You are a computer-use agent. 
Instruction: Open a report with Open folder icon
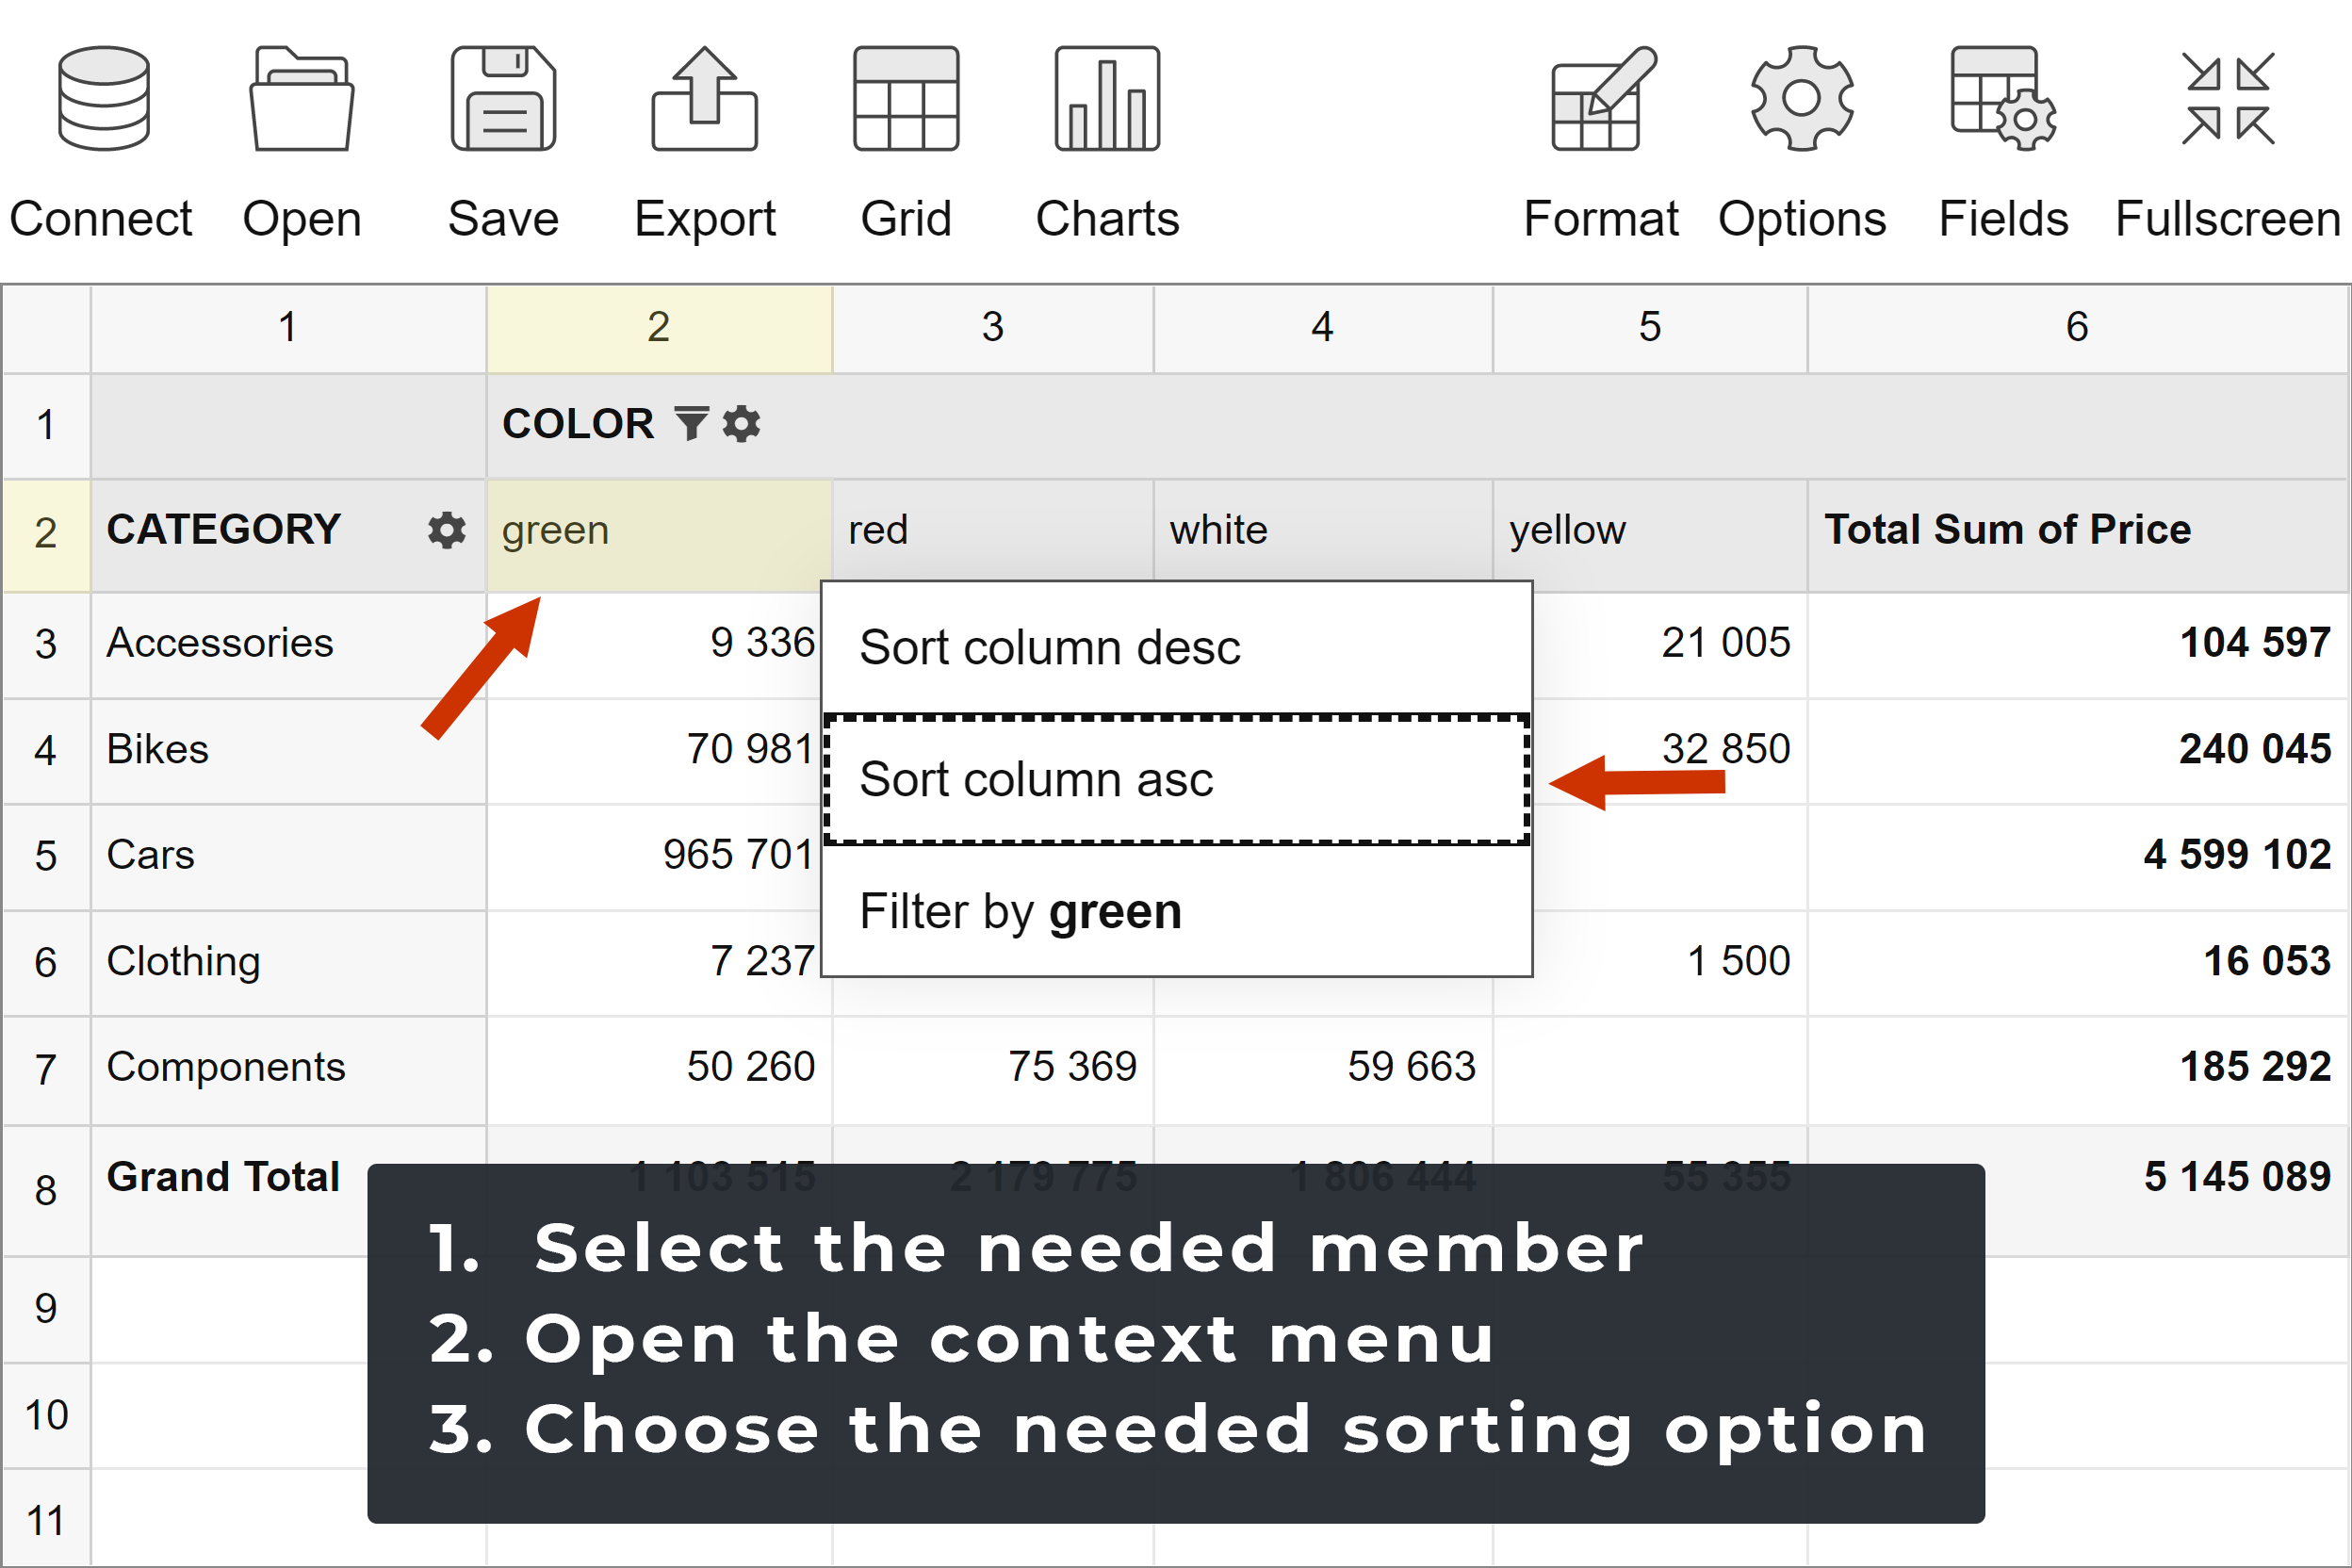[x=302, y=99]
